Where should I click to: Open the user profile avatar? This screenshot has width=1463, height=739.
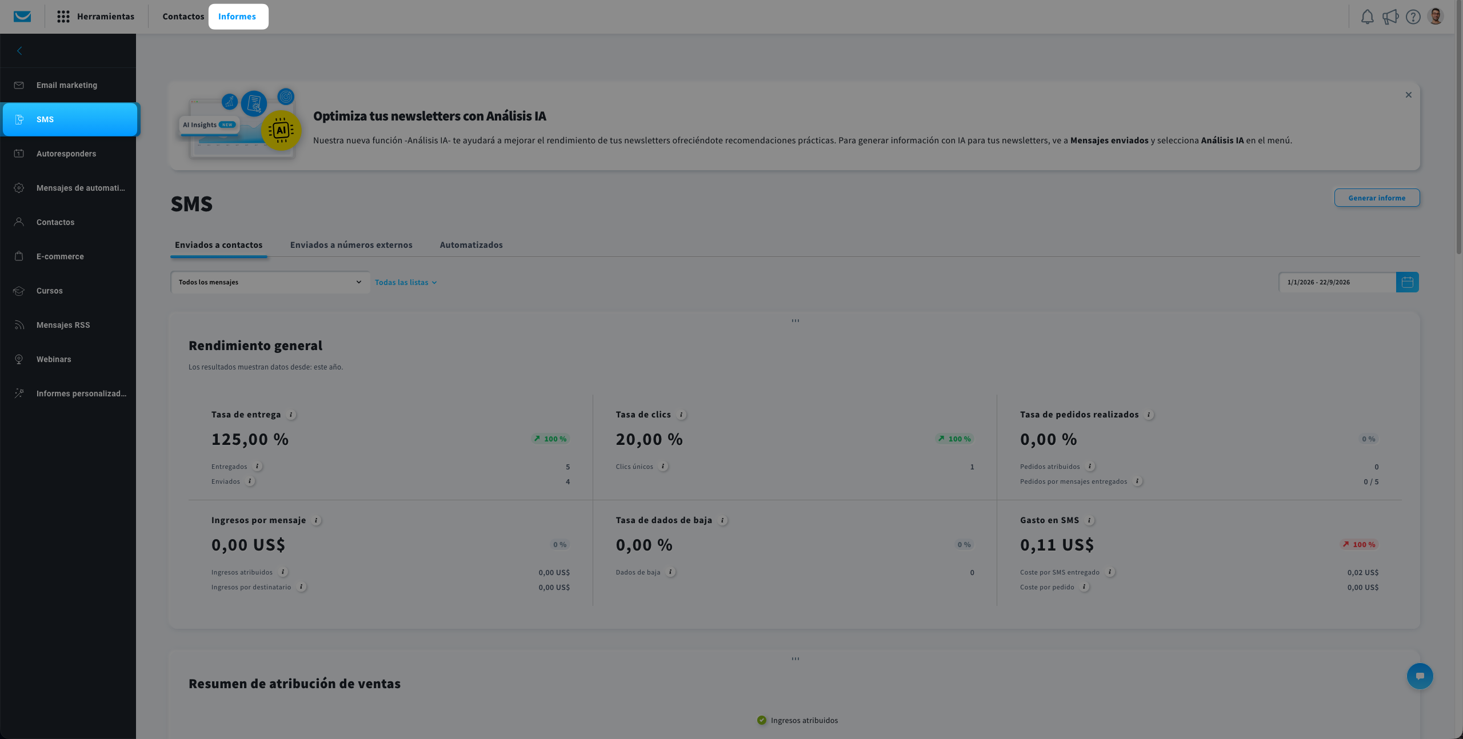1436,16
